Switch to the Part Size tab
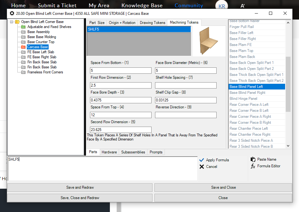 pos(97,23)
